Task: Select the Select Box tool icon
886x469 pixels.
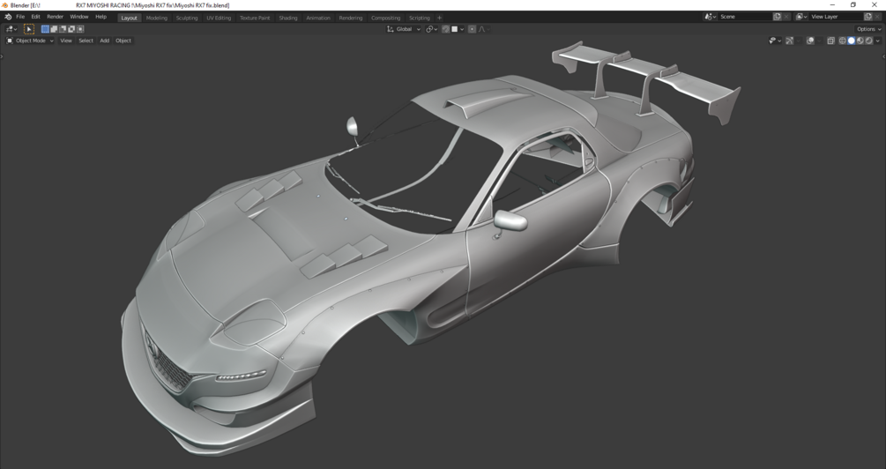Action: pos(29,29)
